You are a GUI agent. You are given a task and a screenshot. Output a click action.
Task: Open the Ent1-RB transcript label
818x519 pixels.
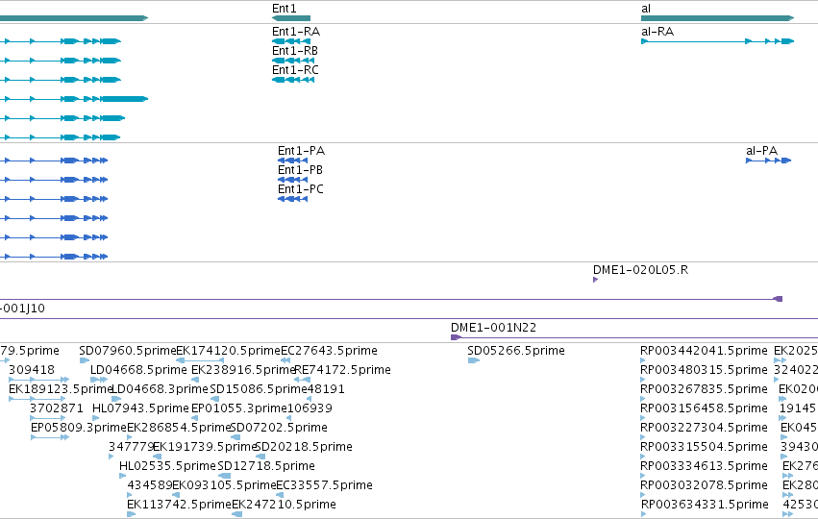click(x=295, y=51)
